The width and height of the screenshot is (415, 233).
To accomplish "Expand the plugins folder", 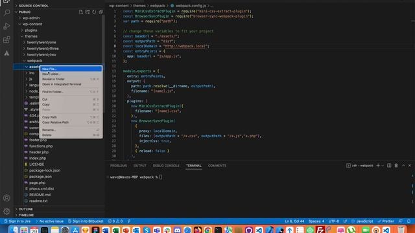I will tap(31, 30).
